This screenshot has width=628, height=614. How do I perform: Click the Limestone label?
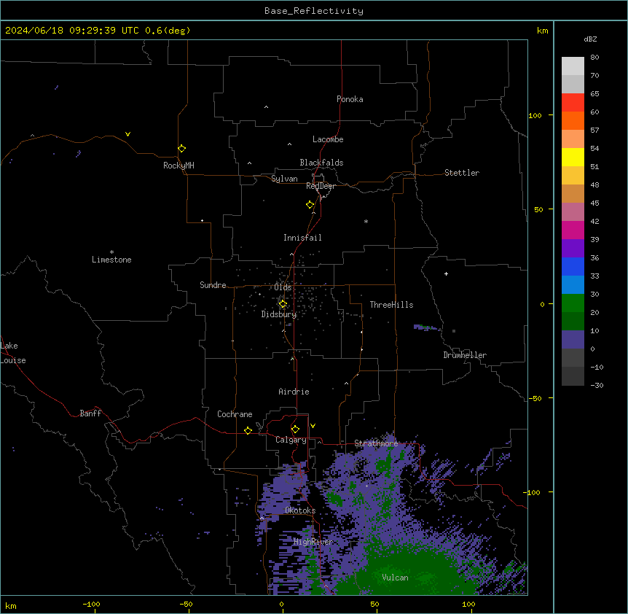[111, 260]
